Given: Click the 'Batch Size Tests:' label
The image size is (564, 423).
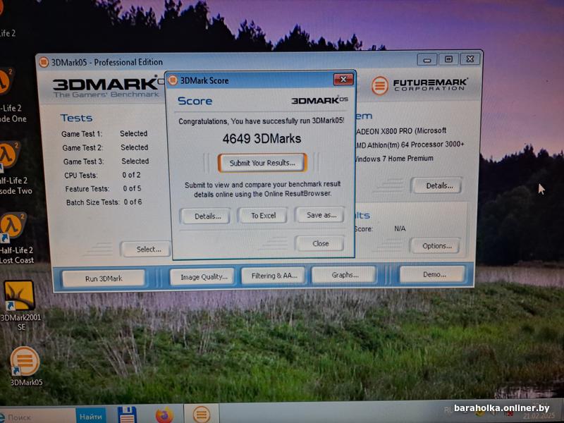Looking at the screenshot, I should (x=92, y=202).
